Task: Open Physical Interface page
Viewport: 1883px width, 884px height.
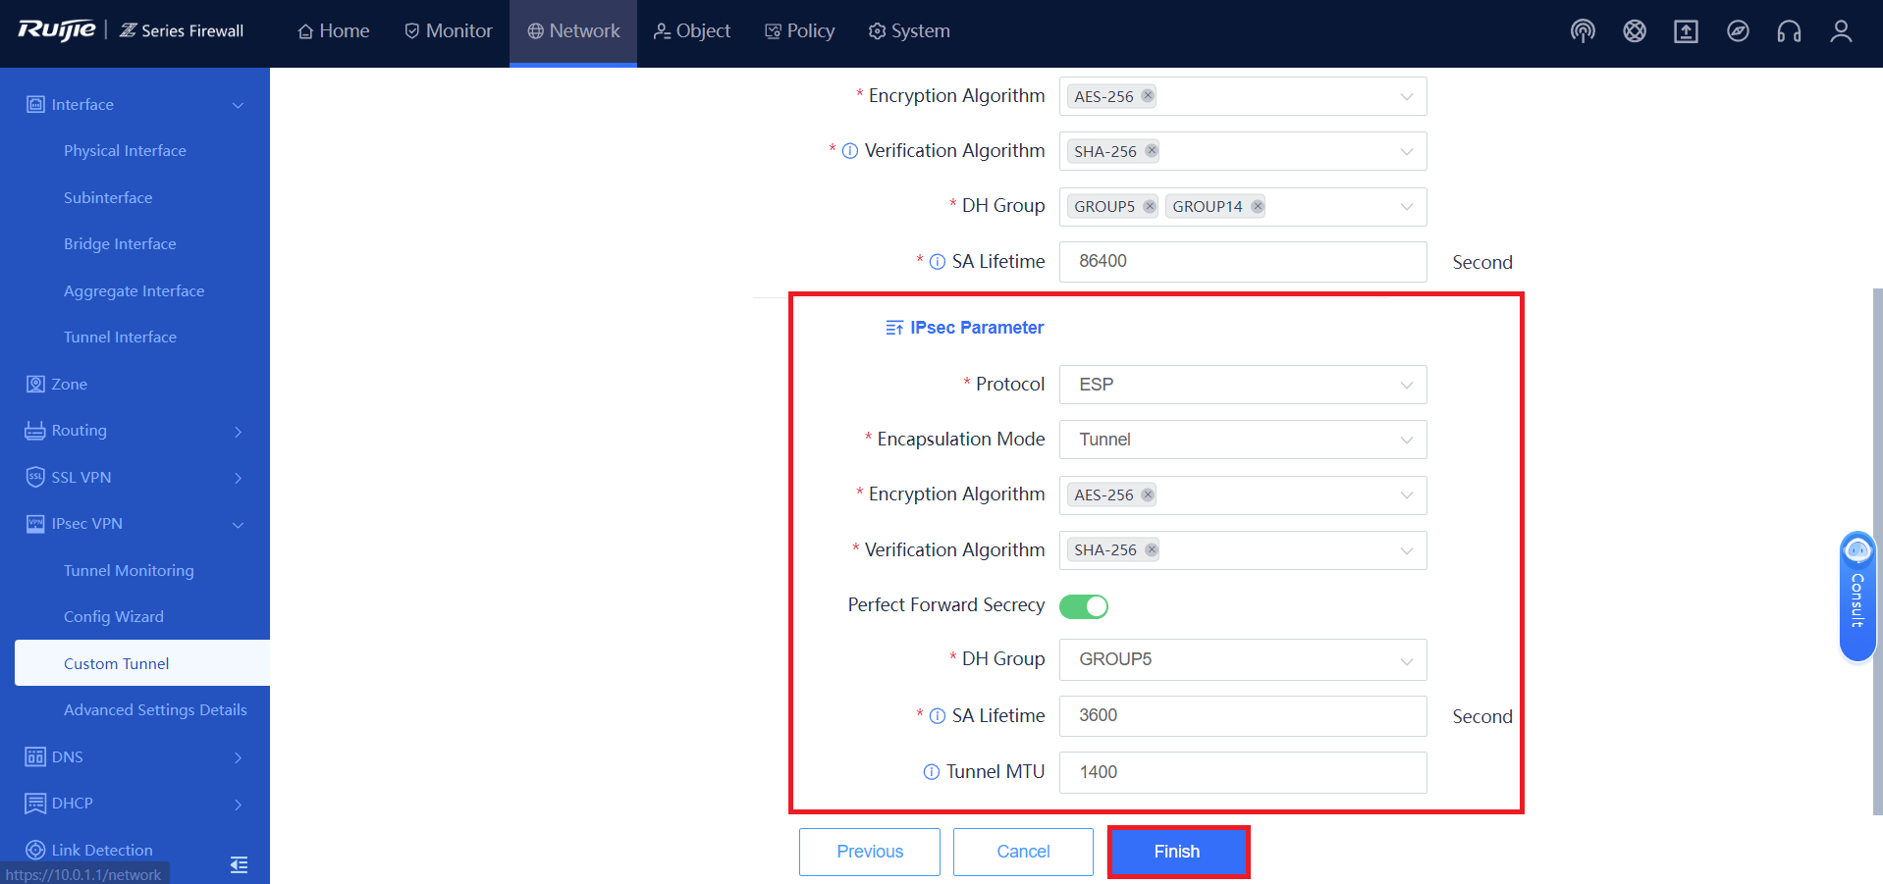Action: pos(125,151)
